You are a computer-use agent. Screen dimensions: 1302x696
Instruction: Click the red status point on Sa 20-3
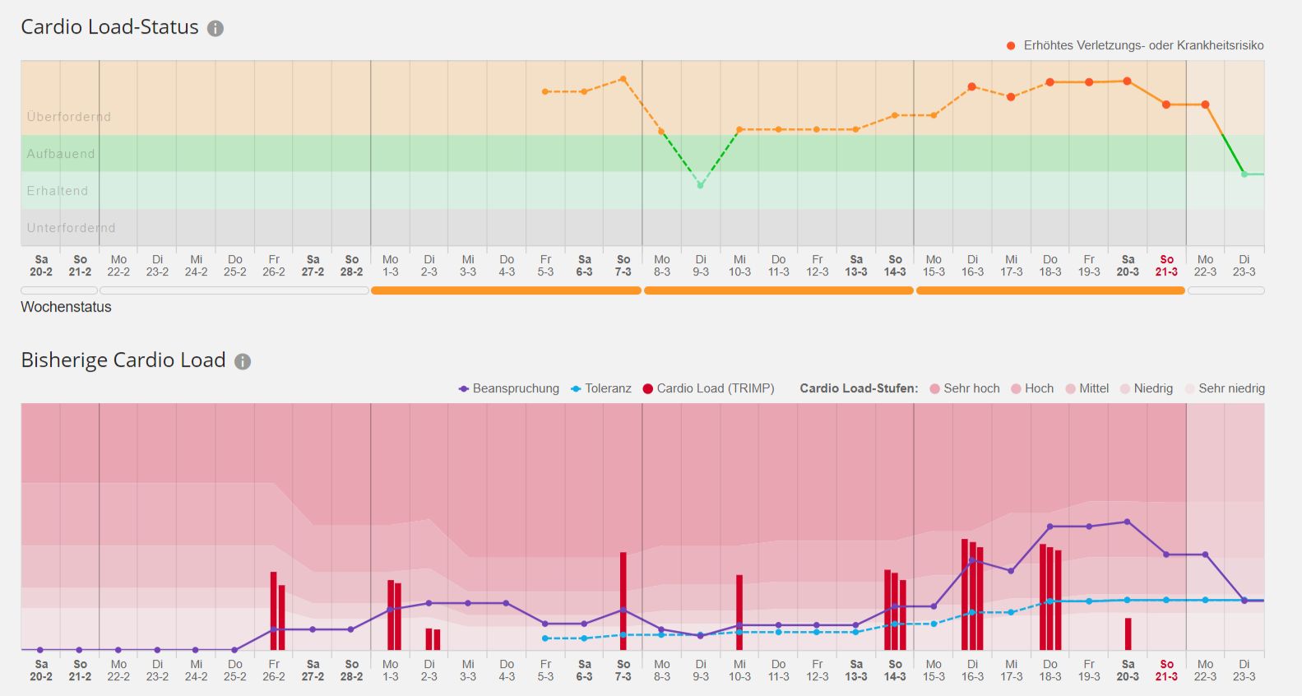(1128, 81)
